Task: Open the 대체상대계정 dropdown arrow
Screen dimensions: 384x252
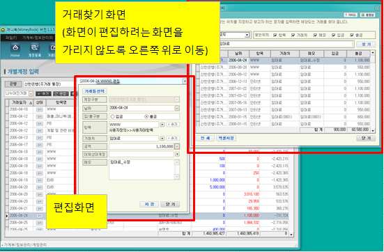Action: click(x=177, y=154)
